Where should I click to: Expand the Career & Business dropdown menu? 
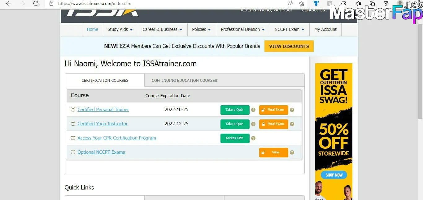163,30
